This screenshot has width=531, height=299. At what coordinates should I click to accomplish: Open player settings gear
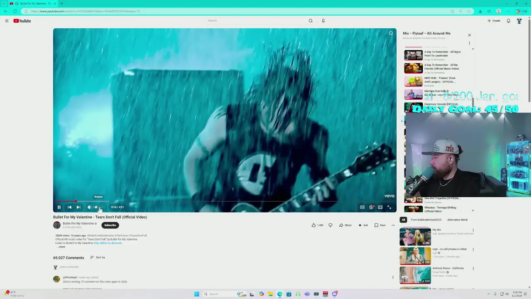pyautogui.click(x=371, y=207)
